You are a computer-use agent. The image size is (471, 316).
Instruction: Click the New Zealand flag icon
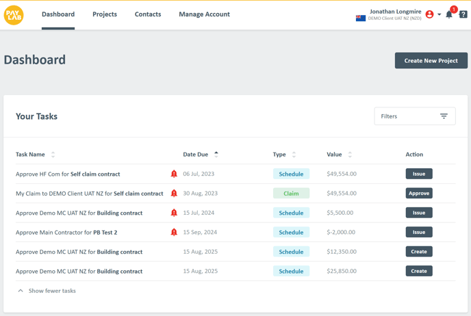(x=361, y=18)
